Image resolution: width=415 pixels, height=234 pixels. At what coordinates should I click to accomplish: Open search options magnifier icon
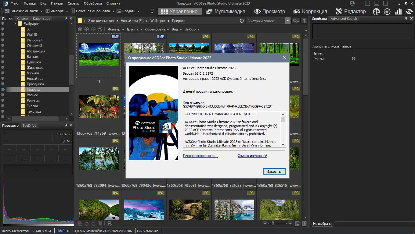click(296, 21)
